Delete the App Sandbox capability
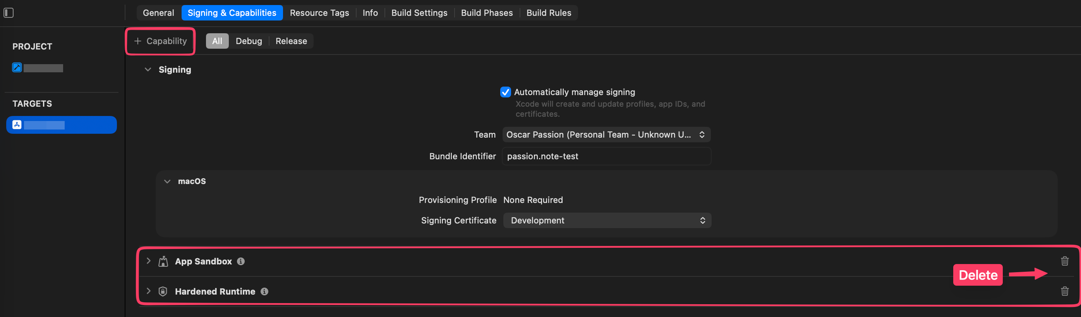This screenshot has width=1081, height=317. click(x=1064, y=261)
